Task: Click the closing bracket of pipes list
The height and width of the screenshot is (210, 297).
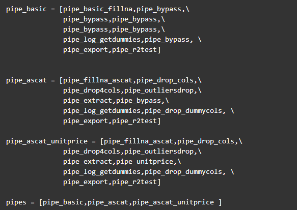Action: pyautogui.click(x=220, y=202)
